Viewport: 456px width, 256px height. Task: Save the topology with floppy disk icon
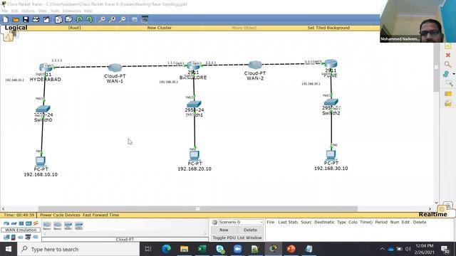point(26,19)
